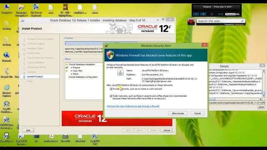Open the portrait photo desktop icon
Image resolution: width=267 pixels, height=150 pixels.
(65, 10)
